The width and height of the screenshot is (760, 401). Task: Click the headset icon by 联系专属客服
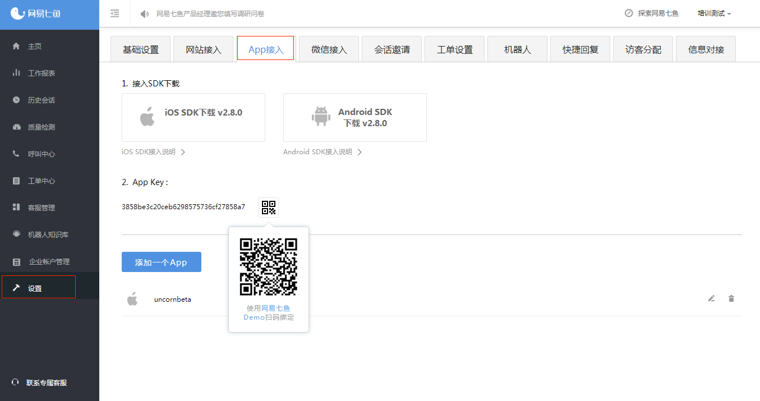coord(15,382)
